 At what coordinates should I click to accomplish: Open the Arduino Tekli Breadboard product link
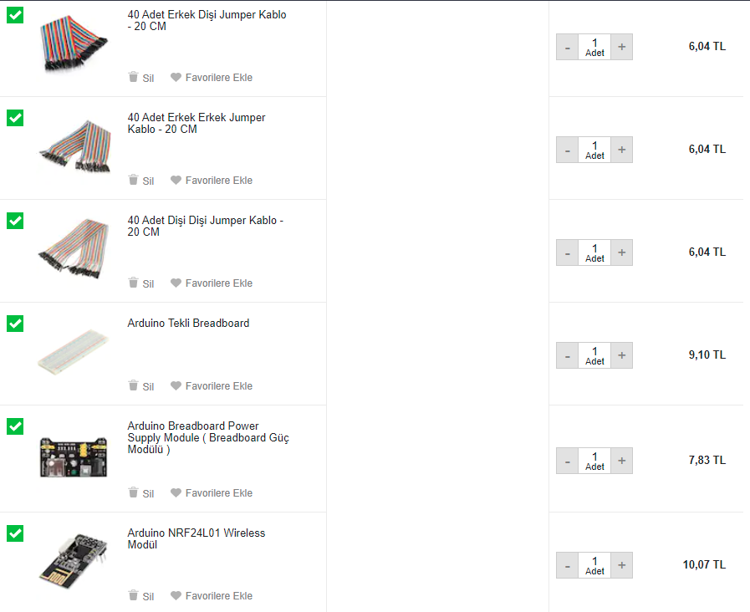click(188, 324)
